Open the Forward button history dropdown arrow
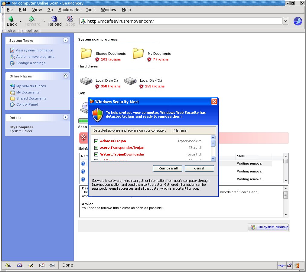The width and height of the screenshot is (306, 272). point(44,21)
